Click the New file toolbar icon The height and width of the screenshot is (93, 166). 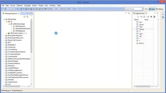pyautogui.click(x=3, y=9)
